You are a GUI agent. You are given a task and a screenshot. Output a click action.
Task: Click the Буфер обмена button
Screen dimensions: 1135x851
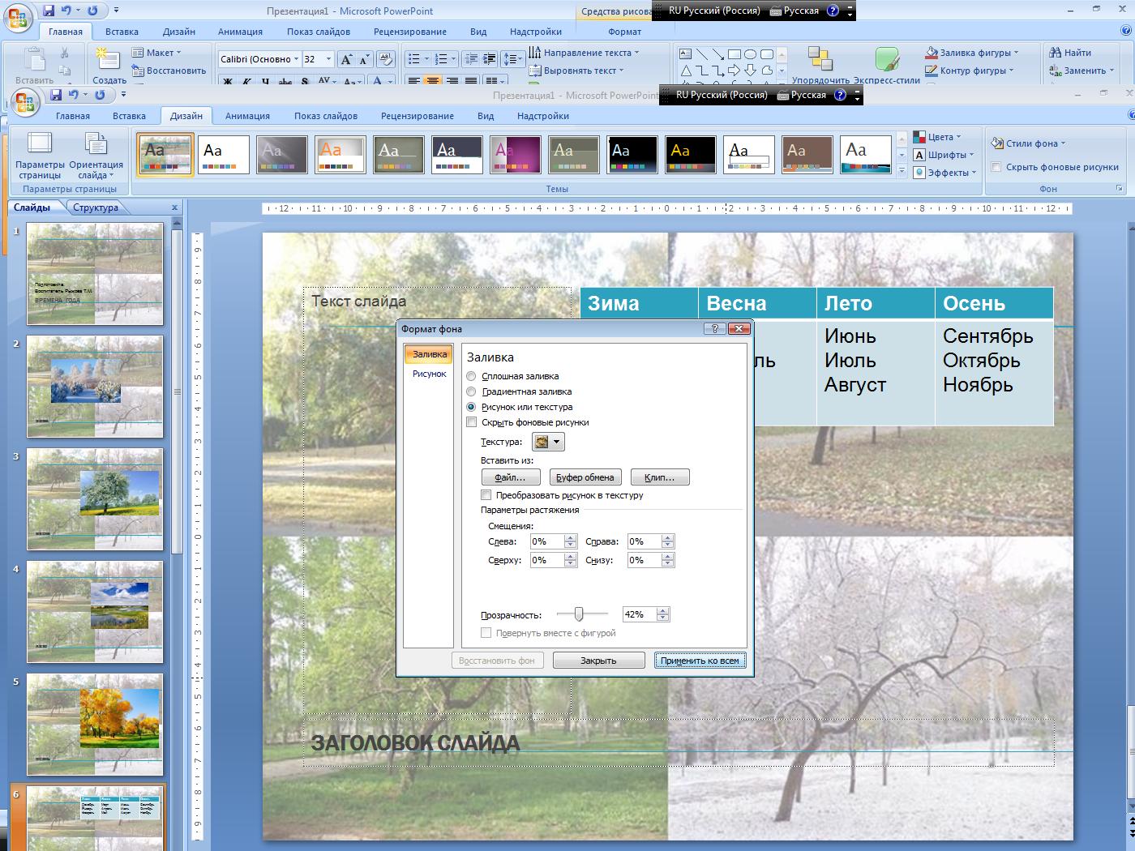[585, 477]
